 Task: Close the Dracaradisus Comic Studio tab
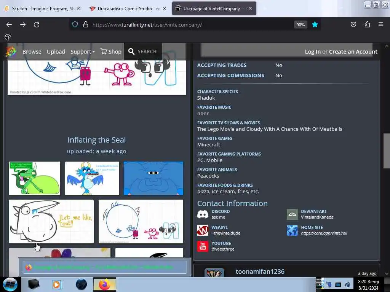[x=165, y=8]
